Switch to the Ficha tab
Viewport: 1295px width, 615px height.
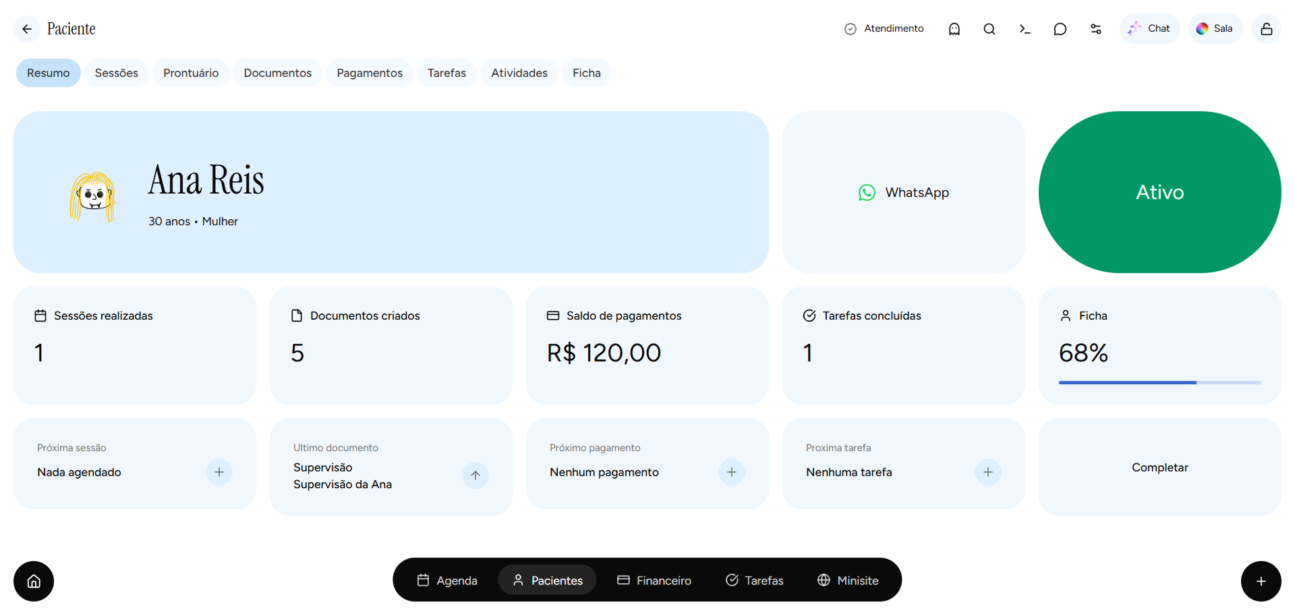pos(587,73)
